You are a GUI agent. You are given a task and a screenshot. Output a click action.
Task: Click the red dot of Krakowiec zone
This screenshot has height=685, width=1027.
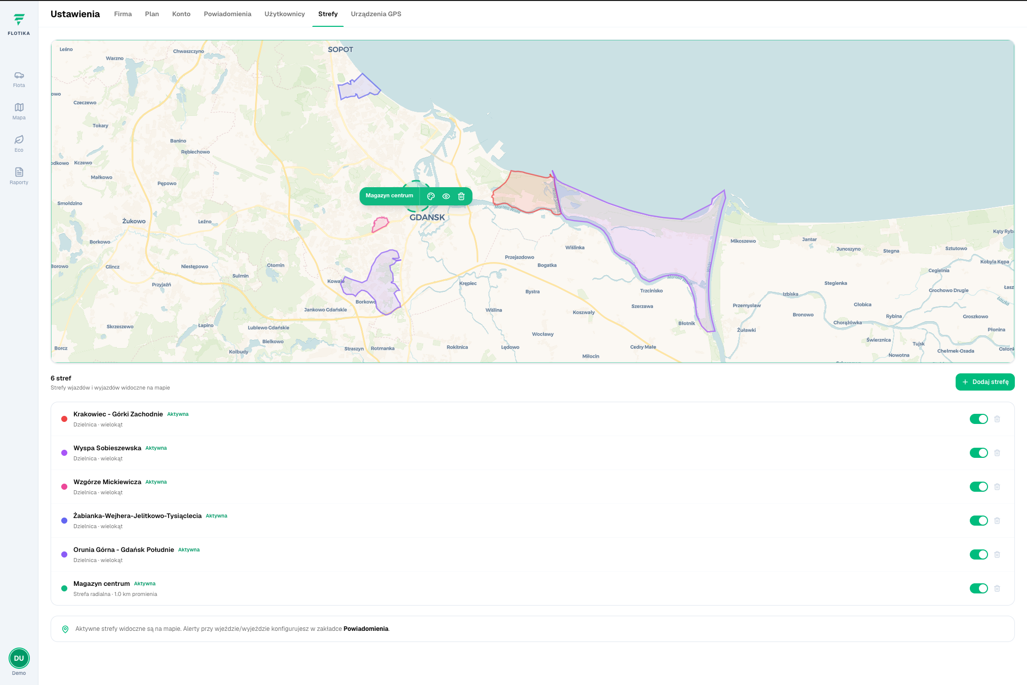click(x=64, y=419)
